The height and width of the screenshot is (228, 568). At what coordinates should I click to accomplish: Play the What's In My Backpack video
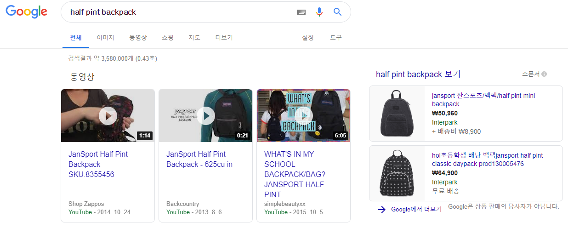tap(304, 116)
